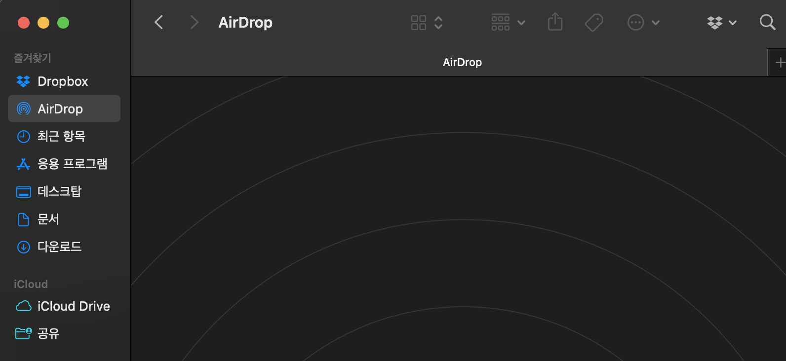Click the AirDrop radar sidebar icon
The image size is (786, 361).
23,108
